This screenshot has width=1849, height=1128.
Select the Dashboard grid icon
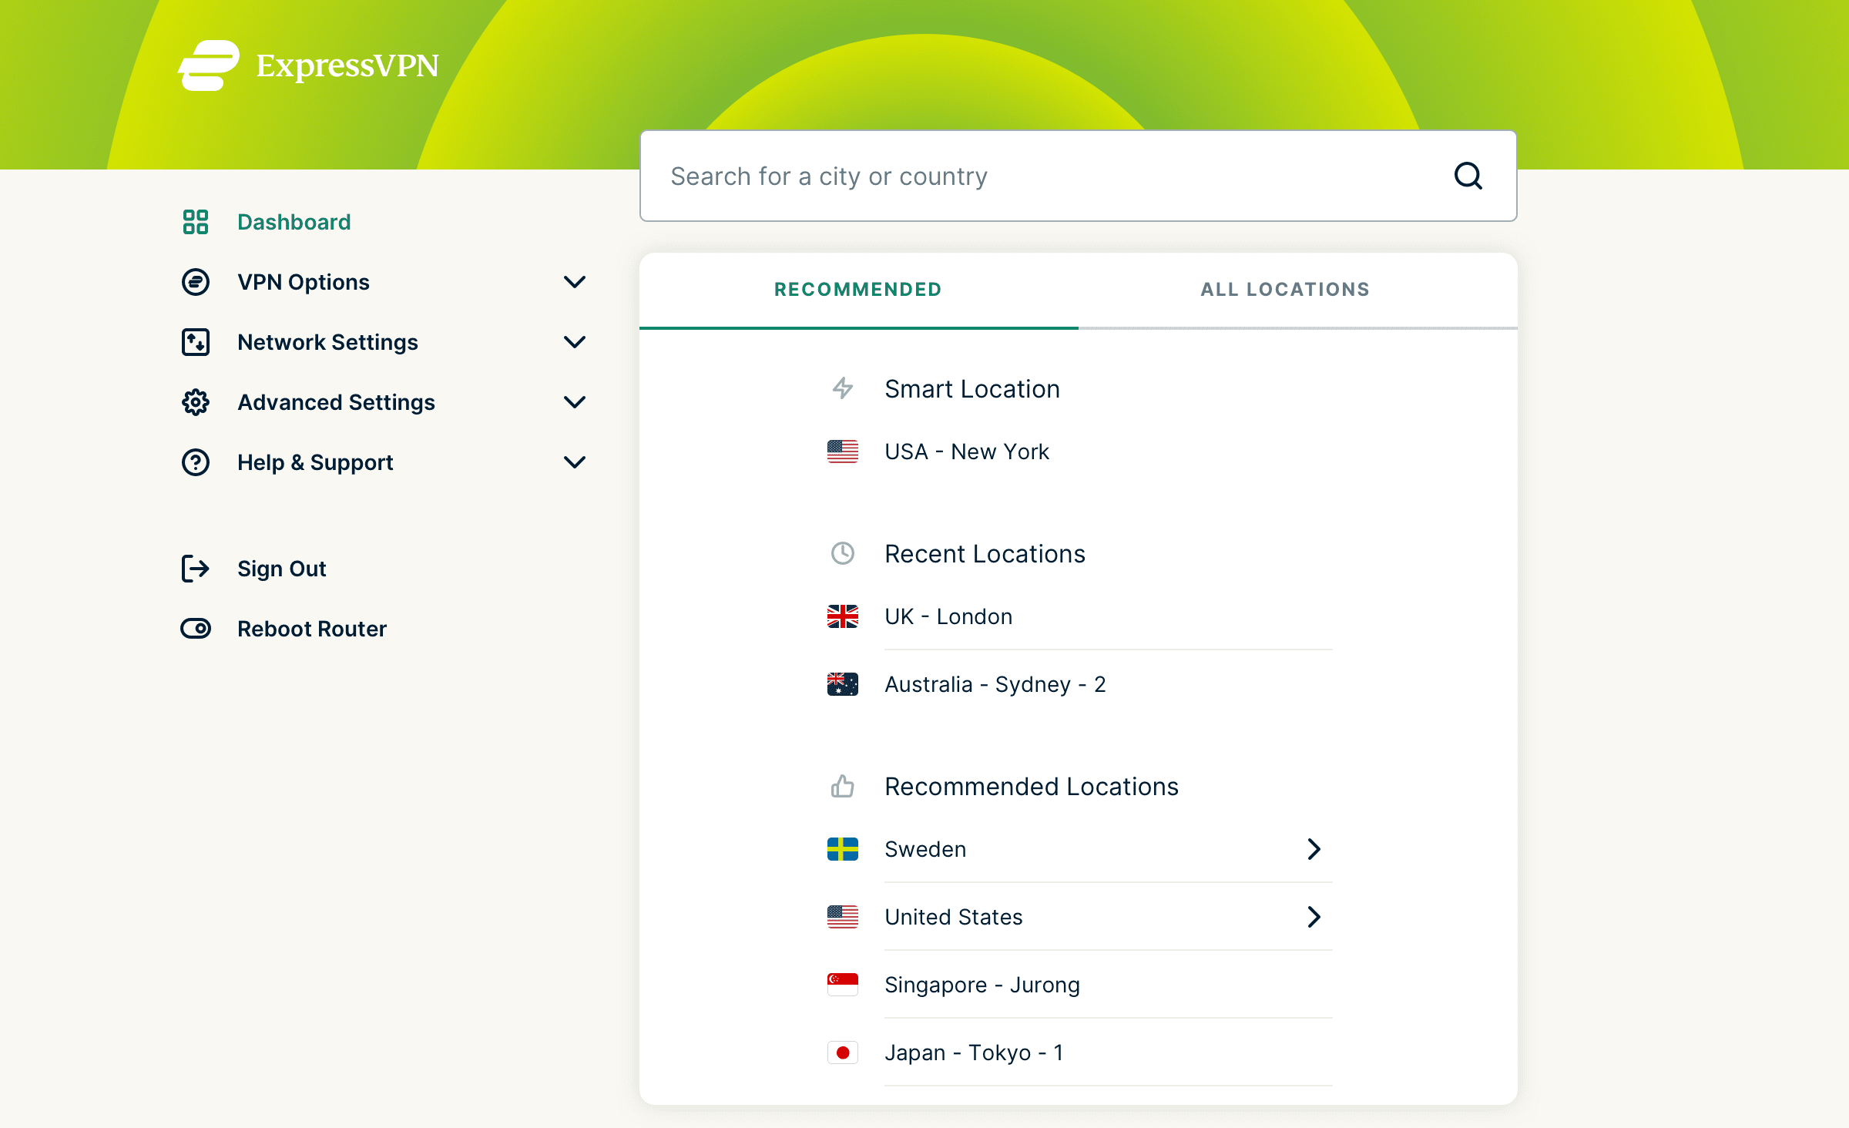(196, 222)
